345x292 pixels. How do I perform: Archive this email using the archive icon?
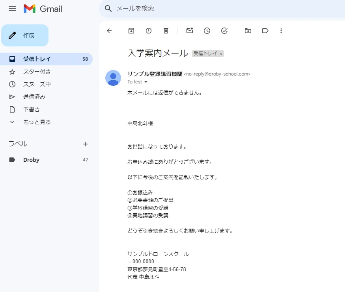click(x=131, y=31)
